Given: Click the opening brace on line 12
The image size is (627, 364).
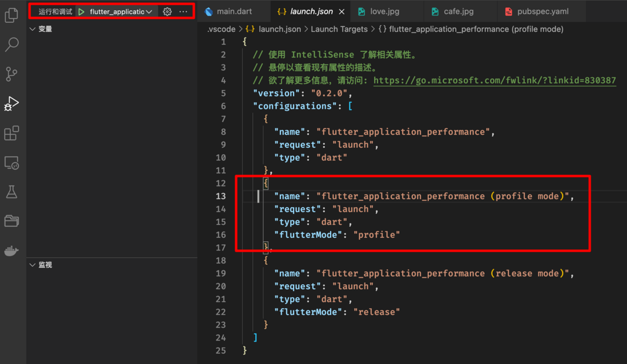Looking at the screenshot, I should pyautogui.click(x=266, y=183).
